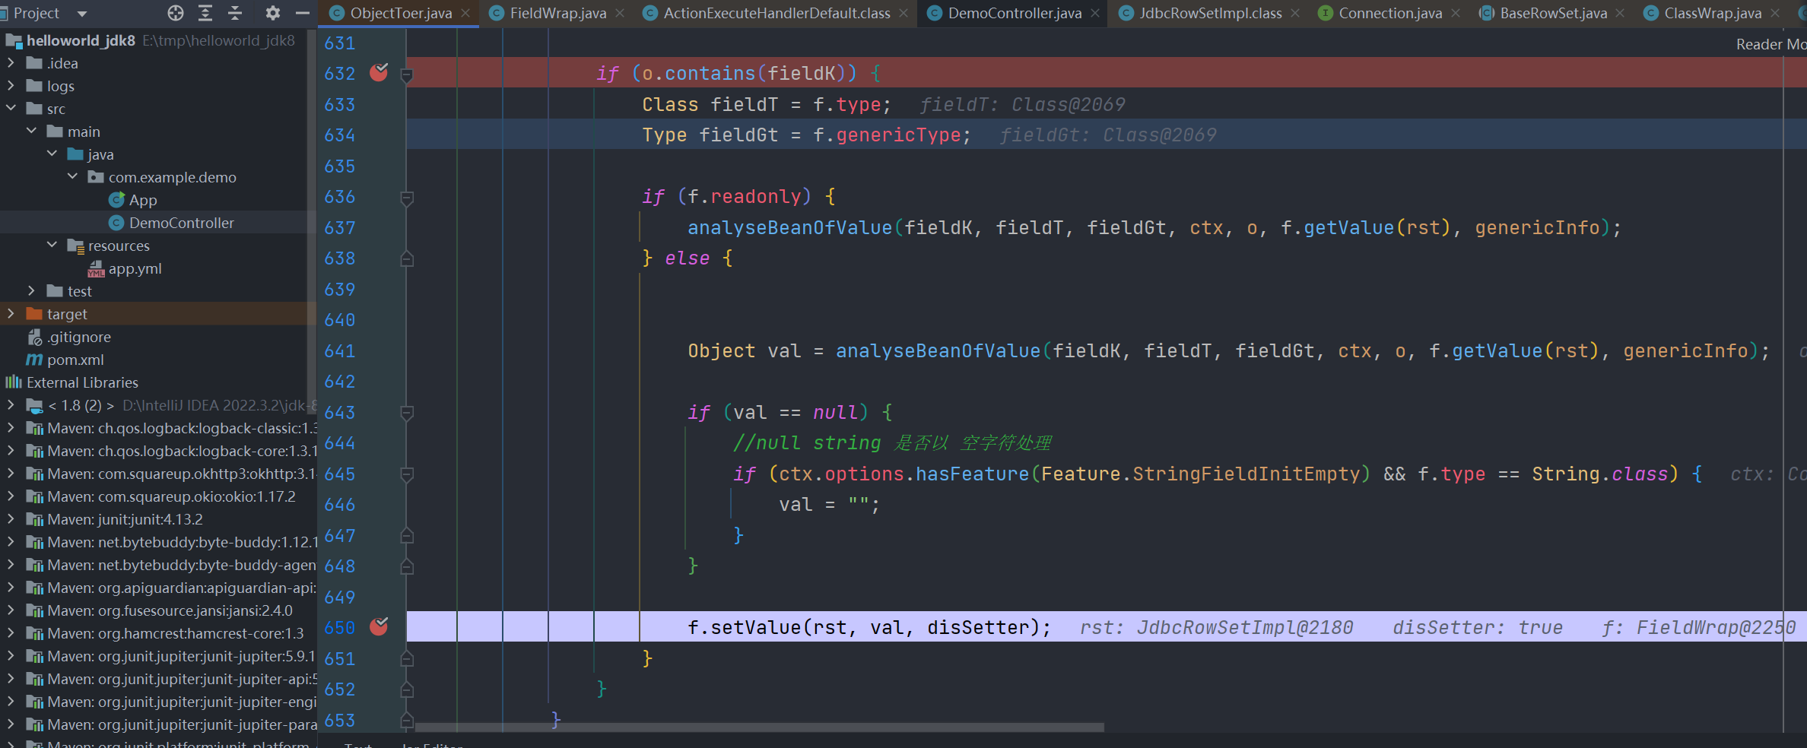The width and height of the screenshot is (1807, 748).
Task: Expand the target folder
Action: 11,313
